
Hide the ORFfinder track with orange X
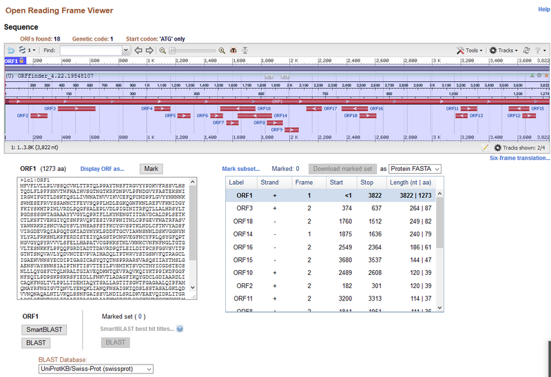click(x=546, y=76)
